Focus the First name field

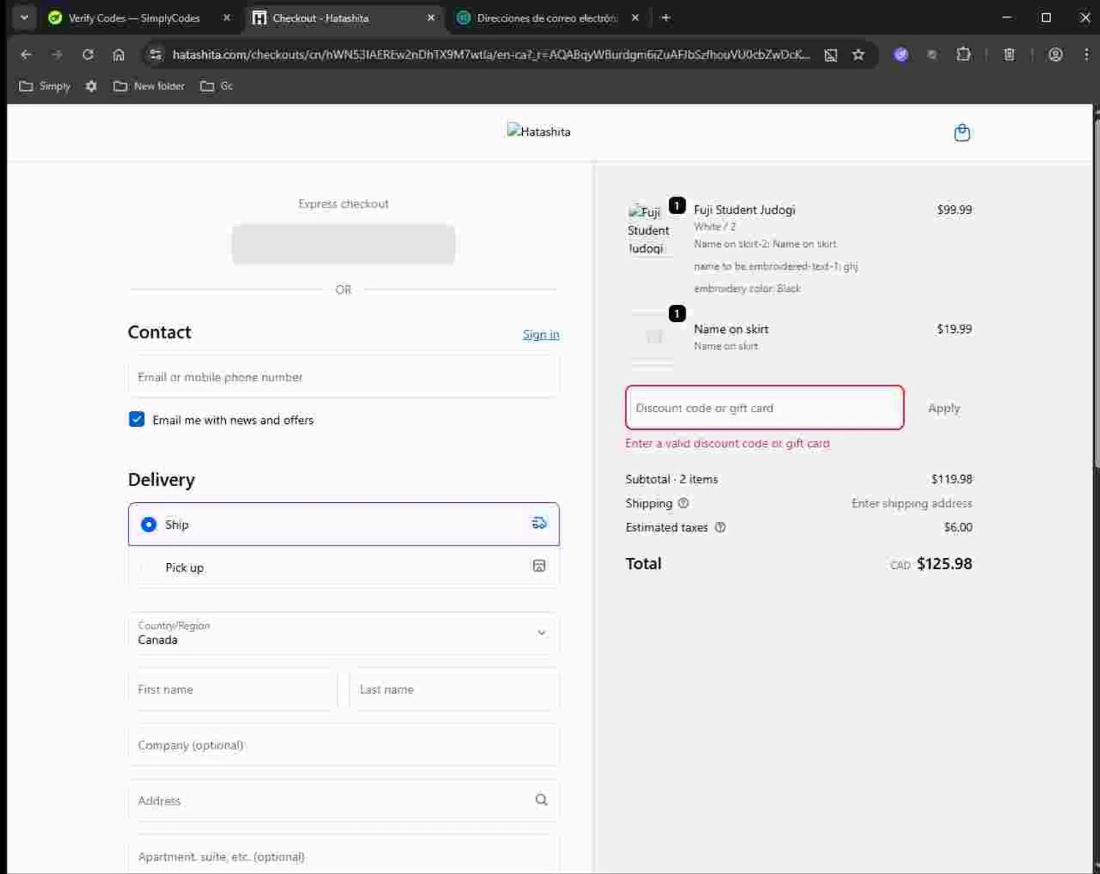click(232, 689)
